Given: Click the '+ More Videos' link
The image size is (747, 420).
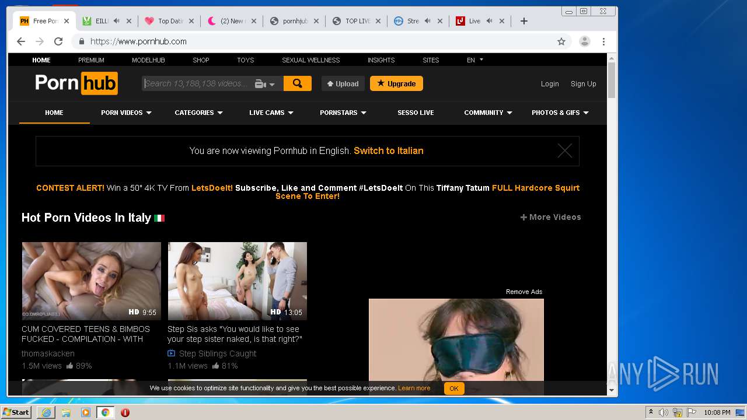Looking at the screenshot, I should [550, 217].
